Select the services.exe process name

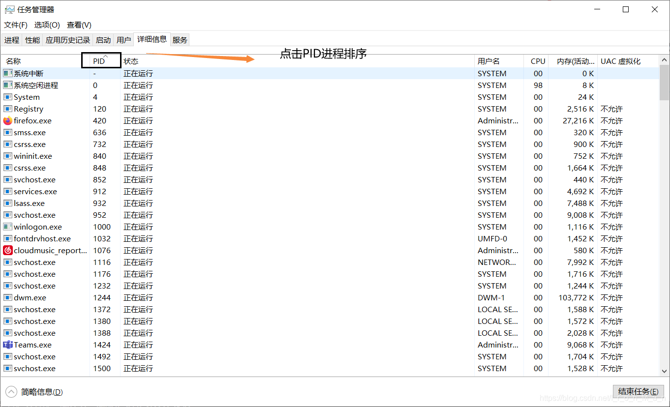pos(35,191)
